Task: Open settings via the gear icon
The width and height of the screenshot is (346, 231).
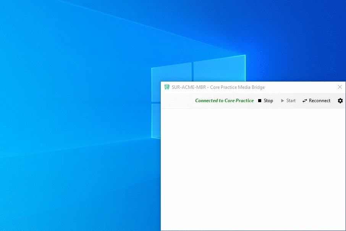Action: (x=340, y=101)
